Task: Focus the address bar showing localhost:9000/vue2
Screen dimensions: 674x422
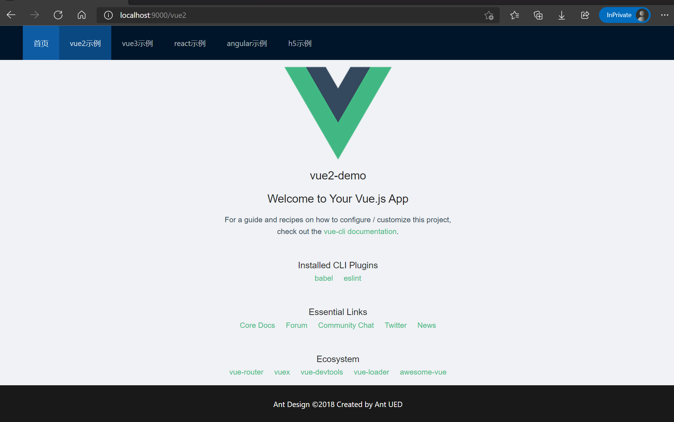Action: (298, 15)
